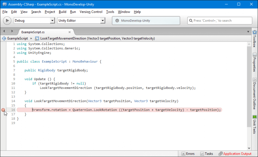
Task: Close the ExampleScript.cs tab
Action: (x=70, y=32)
